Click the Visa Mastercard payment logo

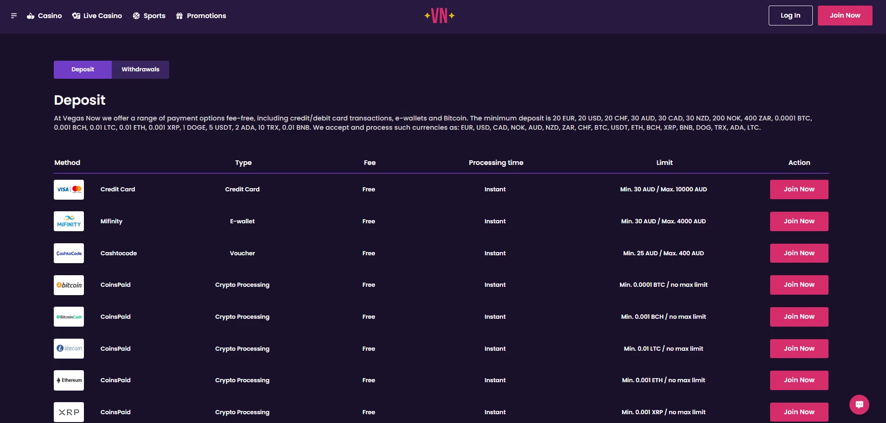(x=69, y=189)
